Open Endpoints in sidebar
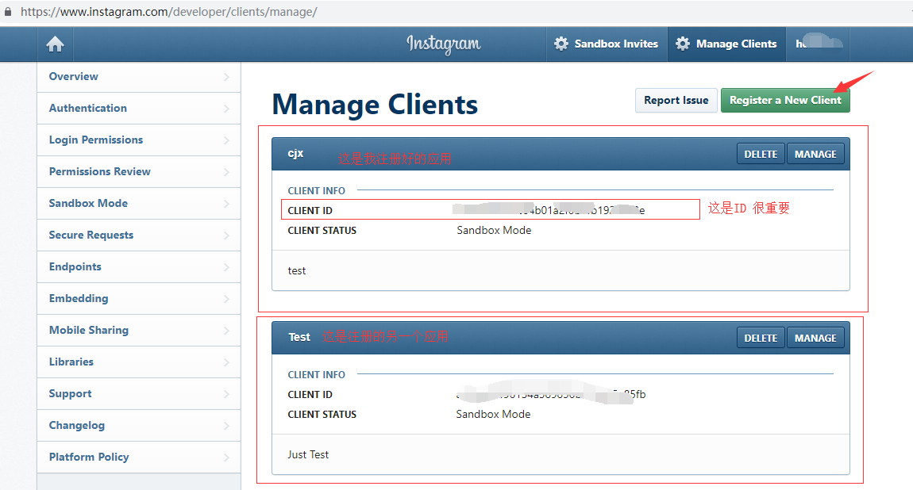 tap(139, 266)
